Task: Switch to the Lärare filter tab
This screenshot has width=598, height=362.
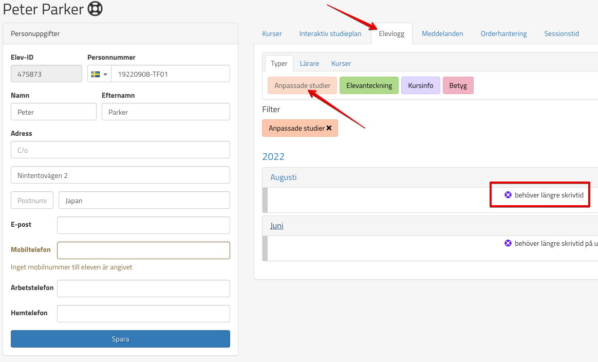Action: 309,64
